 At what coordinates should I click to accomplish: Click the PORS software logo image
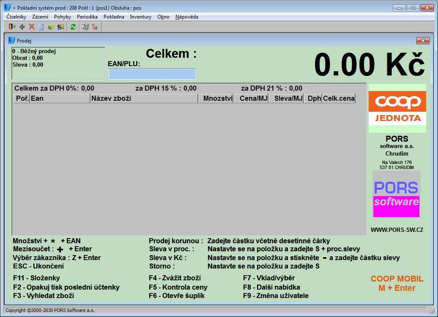[x=396, y=194]
